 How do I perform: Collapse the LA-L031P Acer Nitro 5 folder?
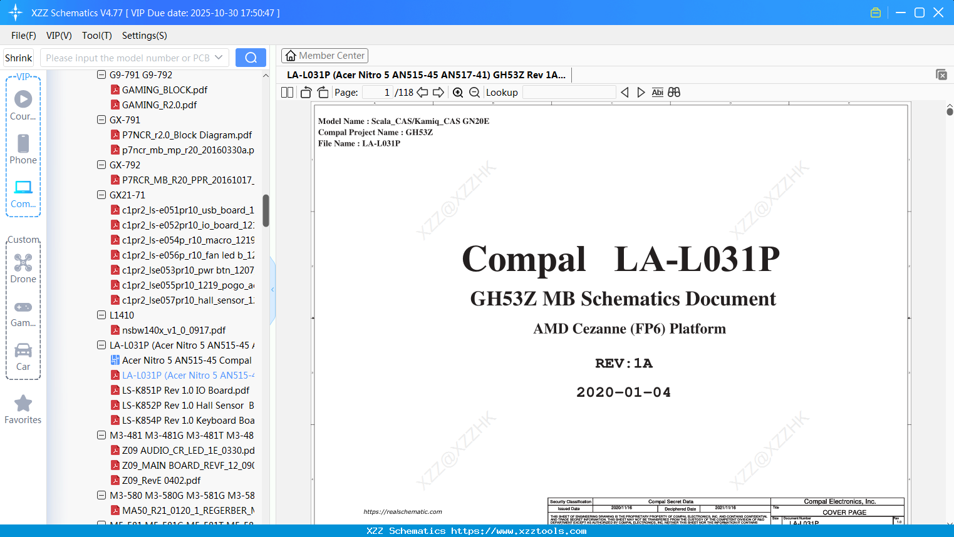tap(101, 345)
